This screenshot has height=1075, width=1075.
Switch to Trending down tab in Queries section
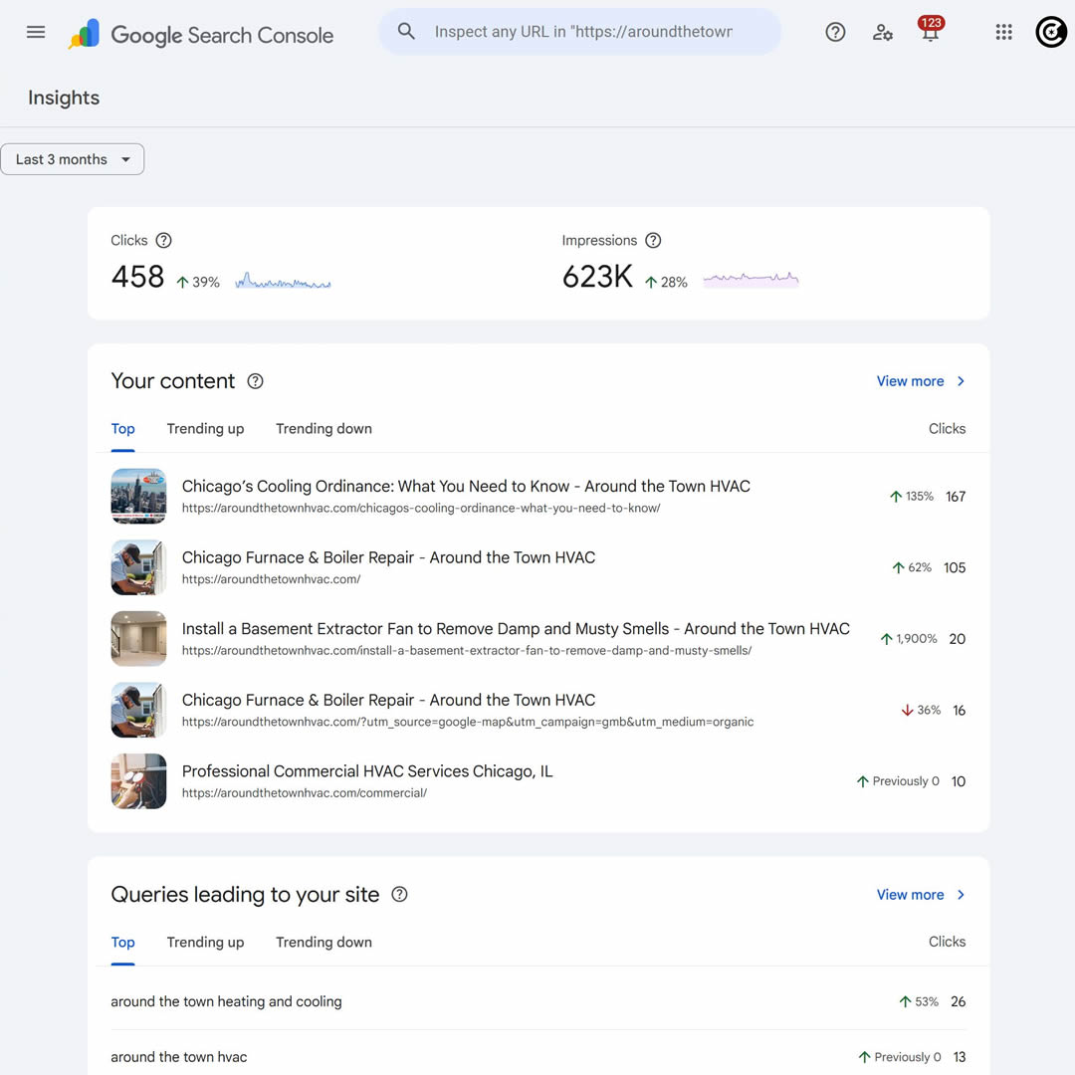(x=323, y=942)
